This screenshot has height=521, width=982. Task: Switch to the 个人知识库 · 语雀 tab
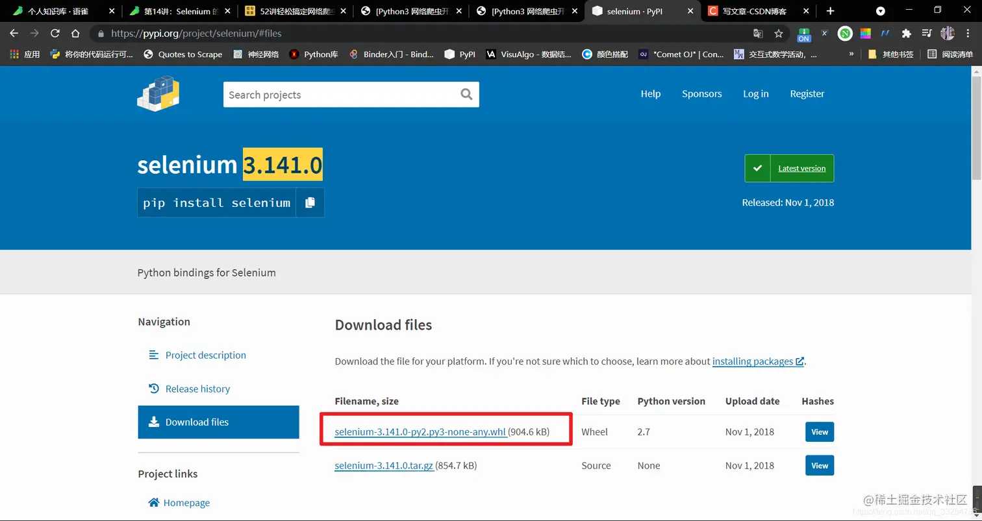click(x=58, y=11)
